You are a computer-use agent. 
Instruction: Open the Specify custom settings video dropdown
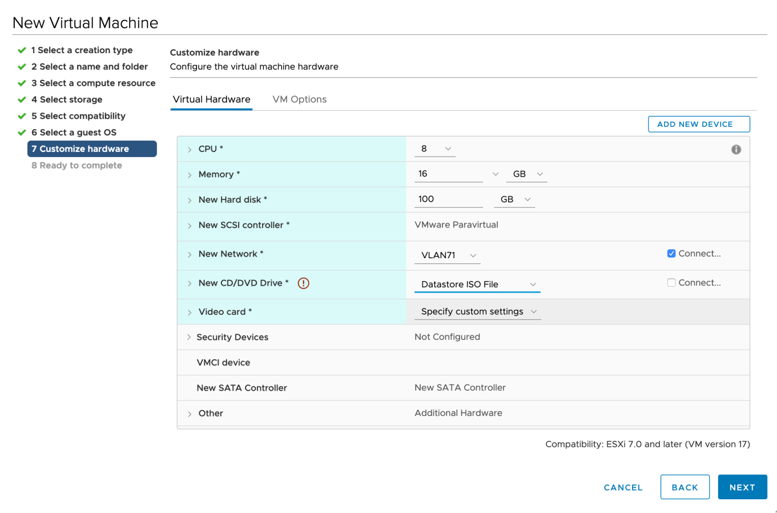click(477, 311)
